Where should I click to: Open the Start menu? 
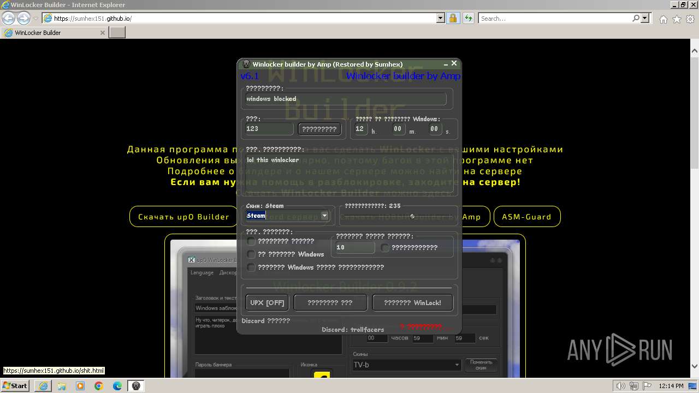[15, 386]
